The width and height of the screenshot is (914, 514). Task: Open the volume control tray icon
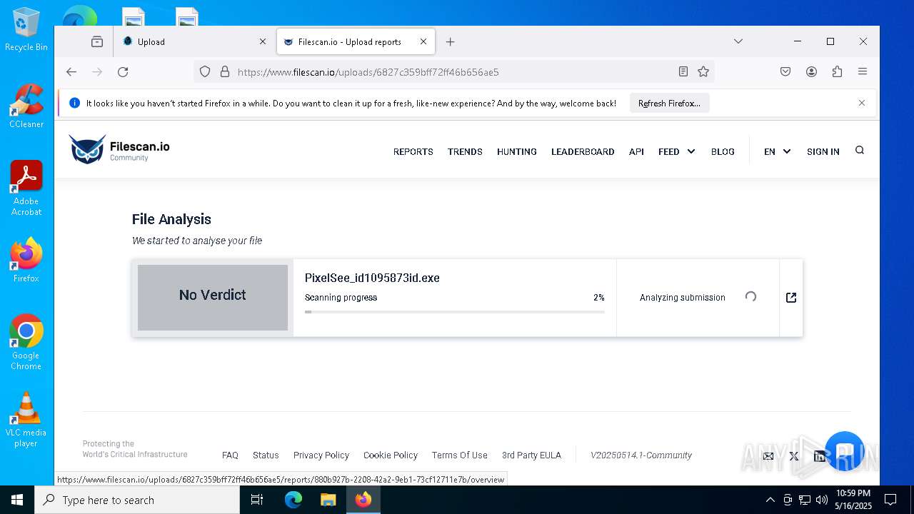pos(822,500)
